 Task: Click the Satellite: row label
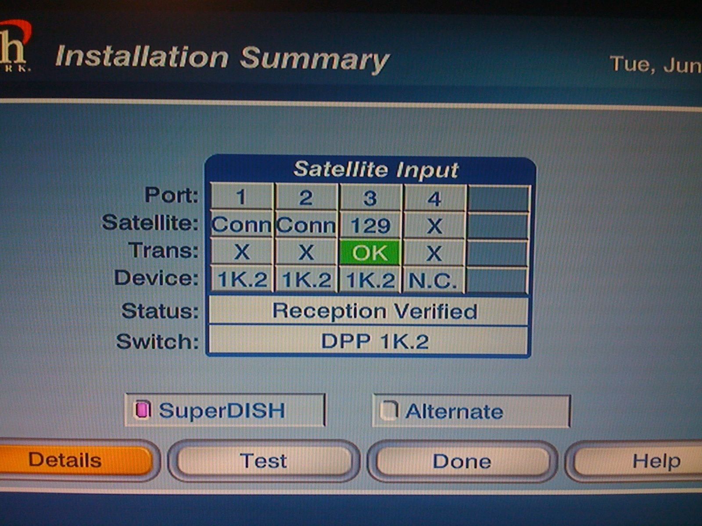pos(150,223)
